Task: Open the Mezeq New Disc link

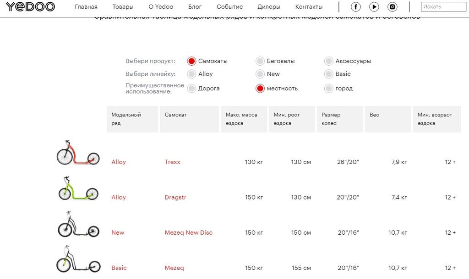Action: coord(188,232)
